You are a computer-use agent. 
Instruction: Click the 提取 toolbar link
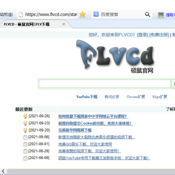(x=171, y=15)
